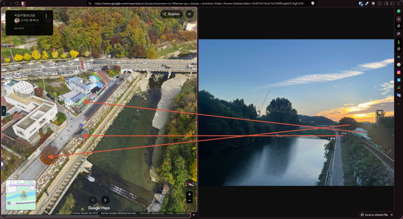Open the Google Translate sidebar shortcut
Image resolution: width=403 pixels, height=219 pixels.
[399, 95]
